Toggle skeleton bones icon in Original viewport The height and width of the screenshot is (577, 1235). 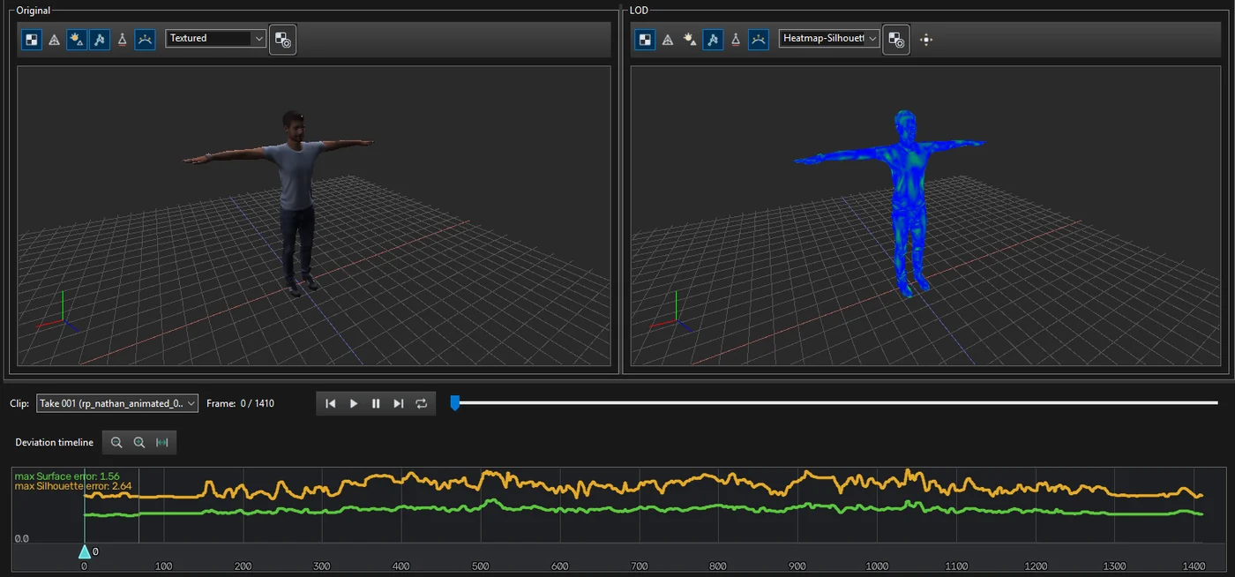point(100,40)
